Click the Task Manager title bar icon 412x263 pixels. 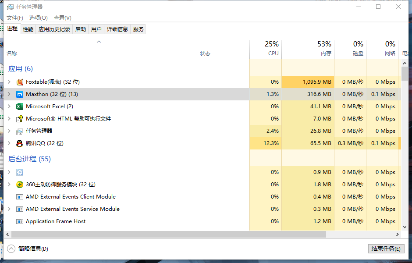click(x=10, y=7)
